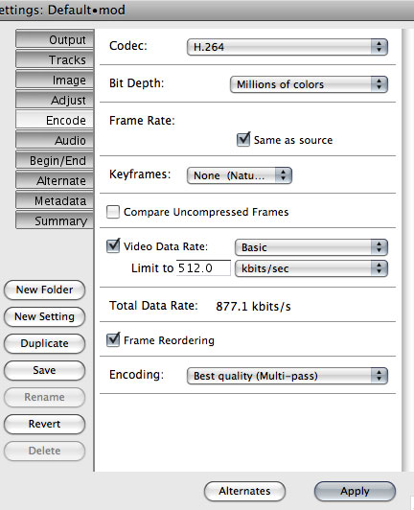
Task: Click the Apply button
Action: click(355, 491)
